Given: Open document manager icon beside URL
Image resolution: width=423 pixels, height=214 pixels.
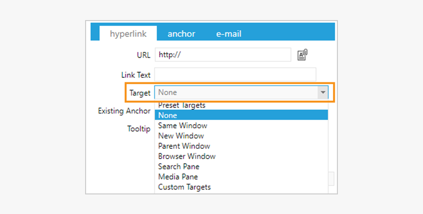Looking at the screenshot, I should click(302, 55).
